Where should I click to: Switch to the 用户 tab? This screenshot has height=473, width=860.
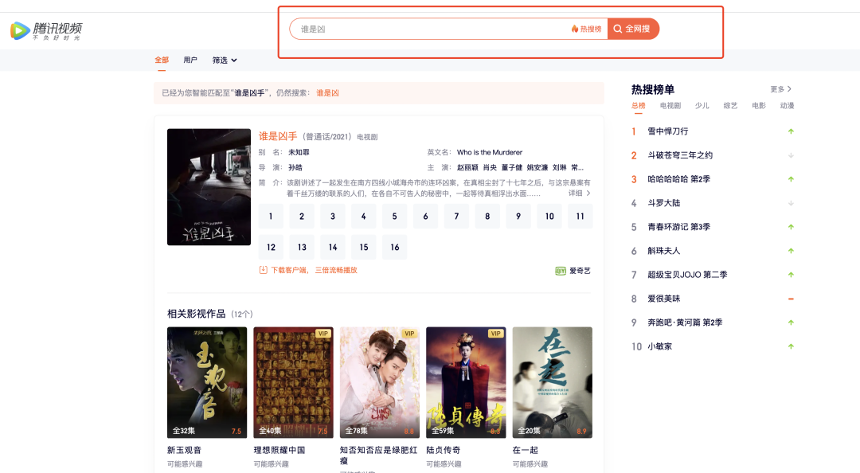pyautogui.click(x=191, y=60)
